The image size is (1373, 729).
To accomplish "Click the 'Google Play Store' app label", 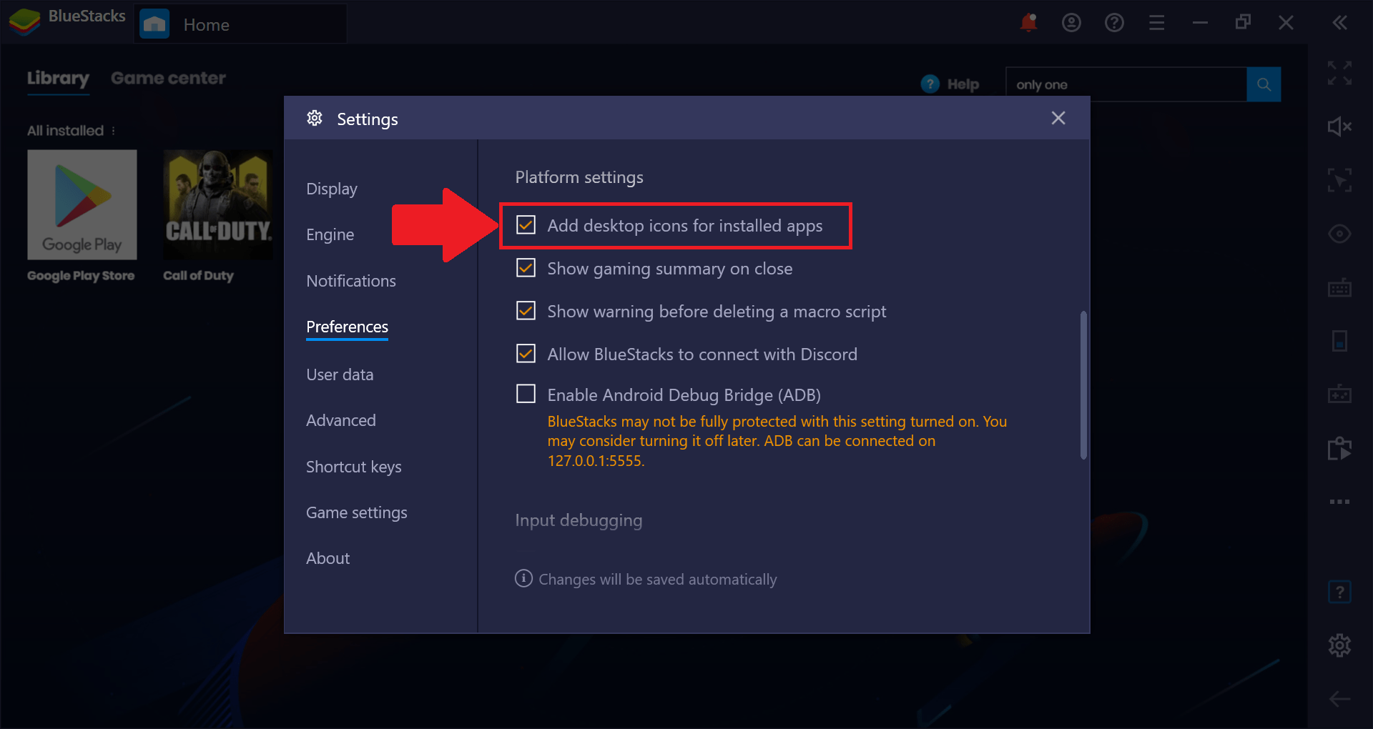I will 81,276.
